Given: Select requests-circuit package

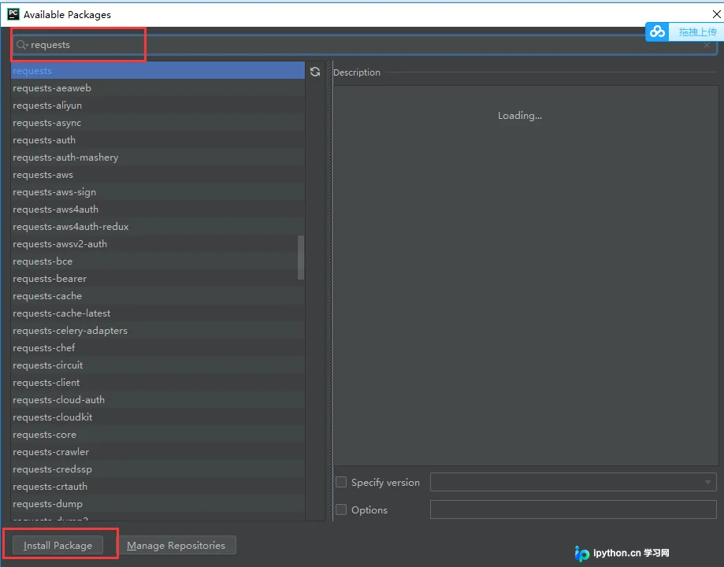Looking at the screenshot, I should click(x=158, y=365).
